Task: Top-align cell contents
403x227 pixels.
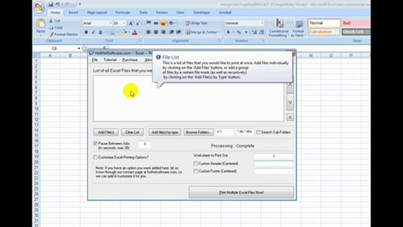Action: [x=149, y=23]
